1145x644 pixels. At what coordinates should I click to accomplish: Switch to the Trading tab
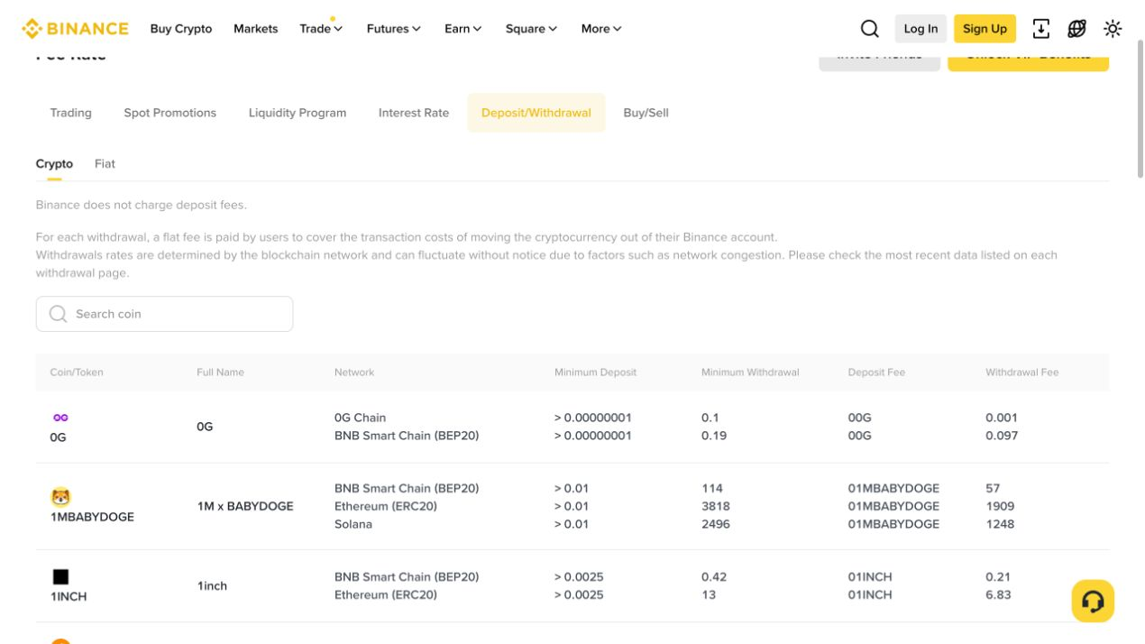point(71,113)
